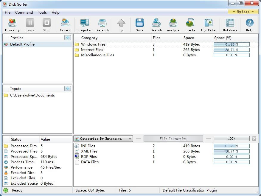Open the Categorize By Extension dropdown
The image size is (261, 196).
(x=103, y=139)
